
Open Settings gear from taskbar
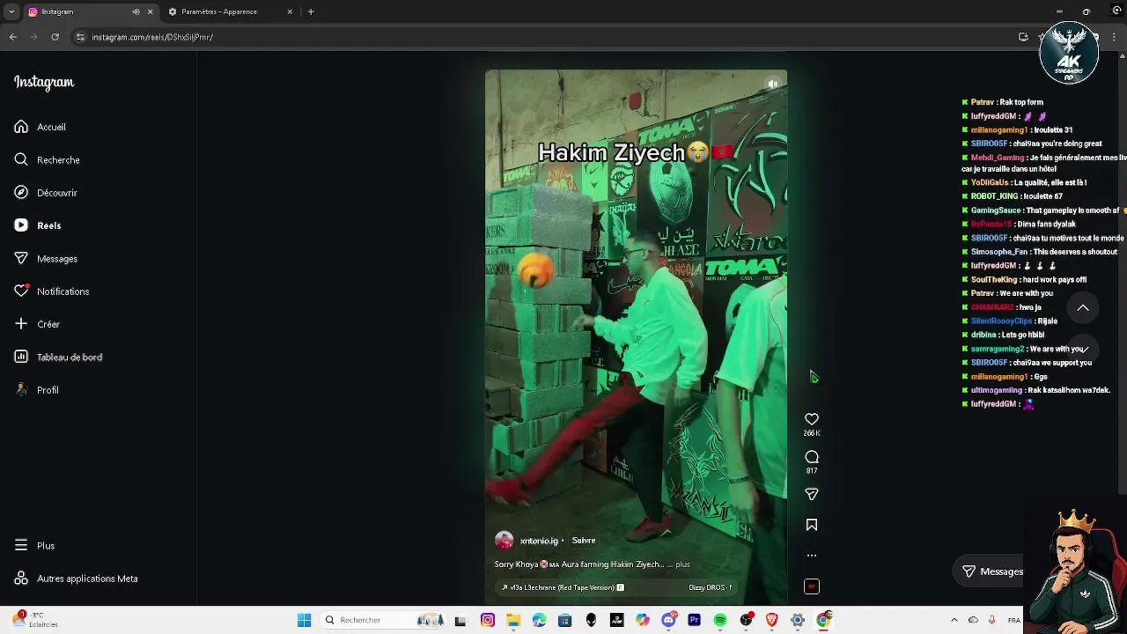(x=798, y=620)
